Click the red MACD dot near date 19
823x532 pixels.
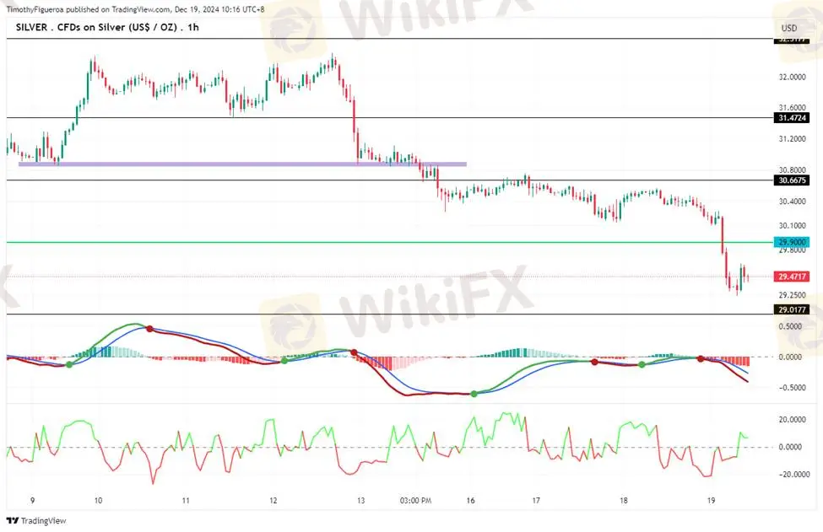700,358
